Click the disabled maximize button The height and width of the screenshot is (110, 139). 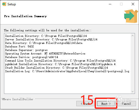point(121,4)
